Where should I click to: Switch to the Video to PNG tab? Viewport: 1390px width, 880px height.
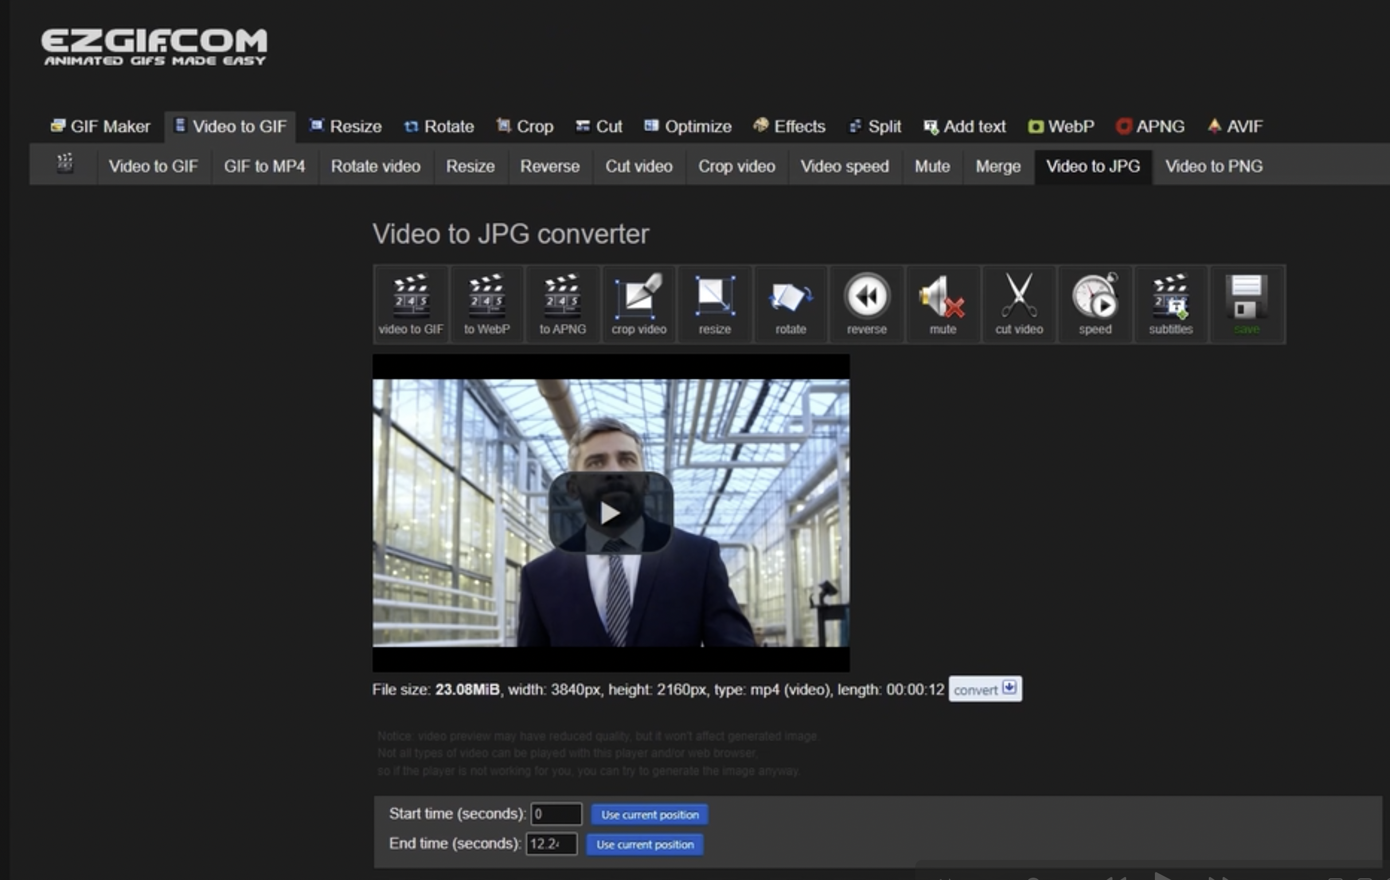pos(1213,167)
